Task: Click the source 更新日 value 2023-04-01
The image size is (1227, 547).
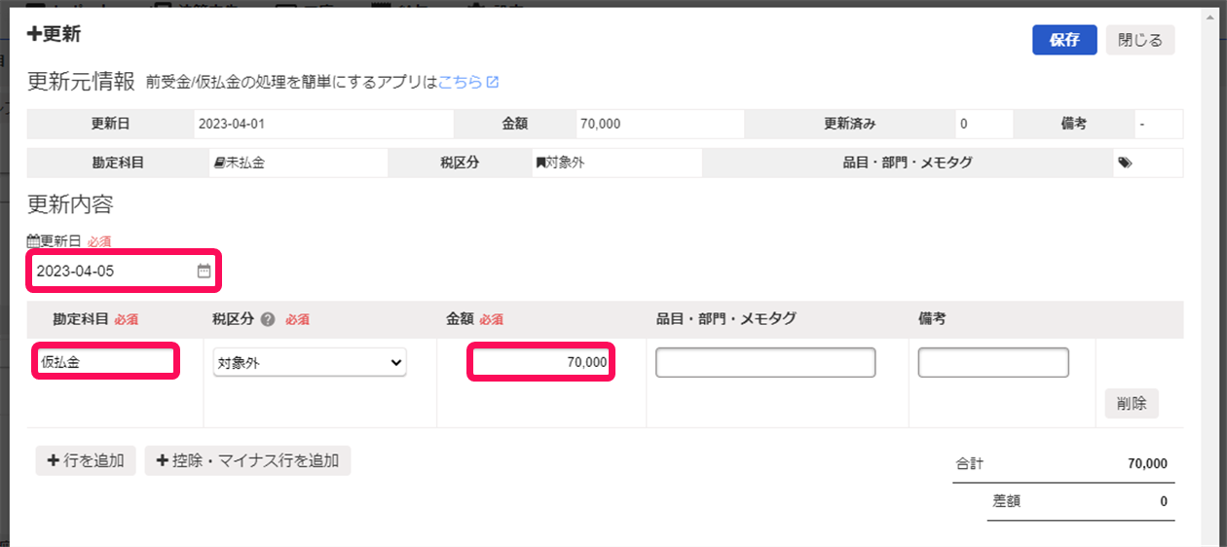Action: (232, 124)
